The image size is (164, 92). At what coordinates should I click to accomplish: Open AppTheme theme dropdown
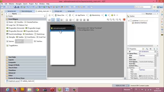coord(81,15)
